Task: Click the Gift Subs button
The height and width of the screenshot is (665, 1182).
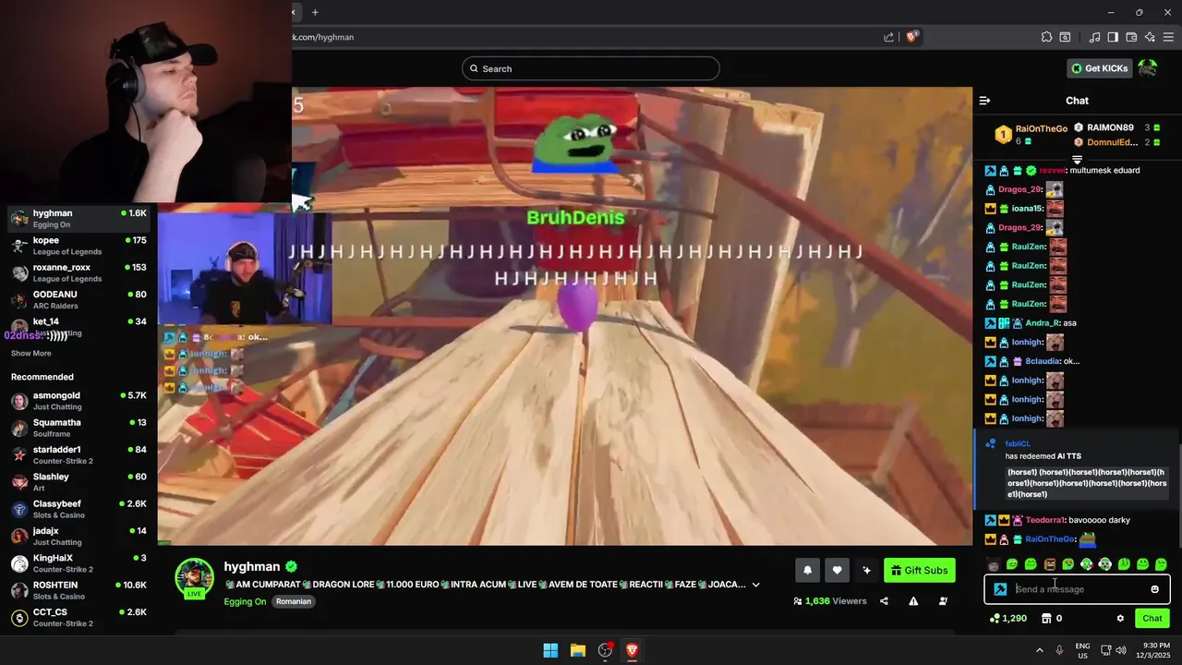Action: [919, 570]
